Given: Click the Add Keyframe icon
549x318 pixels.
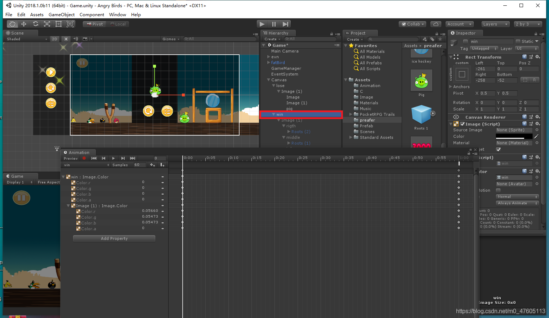Looking at the screenshot, I should point(153,165).
